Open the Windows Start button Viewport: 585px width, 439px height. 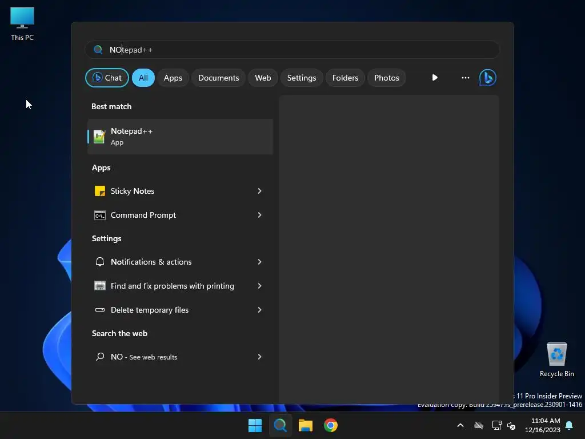coord(255,425)
